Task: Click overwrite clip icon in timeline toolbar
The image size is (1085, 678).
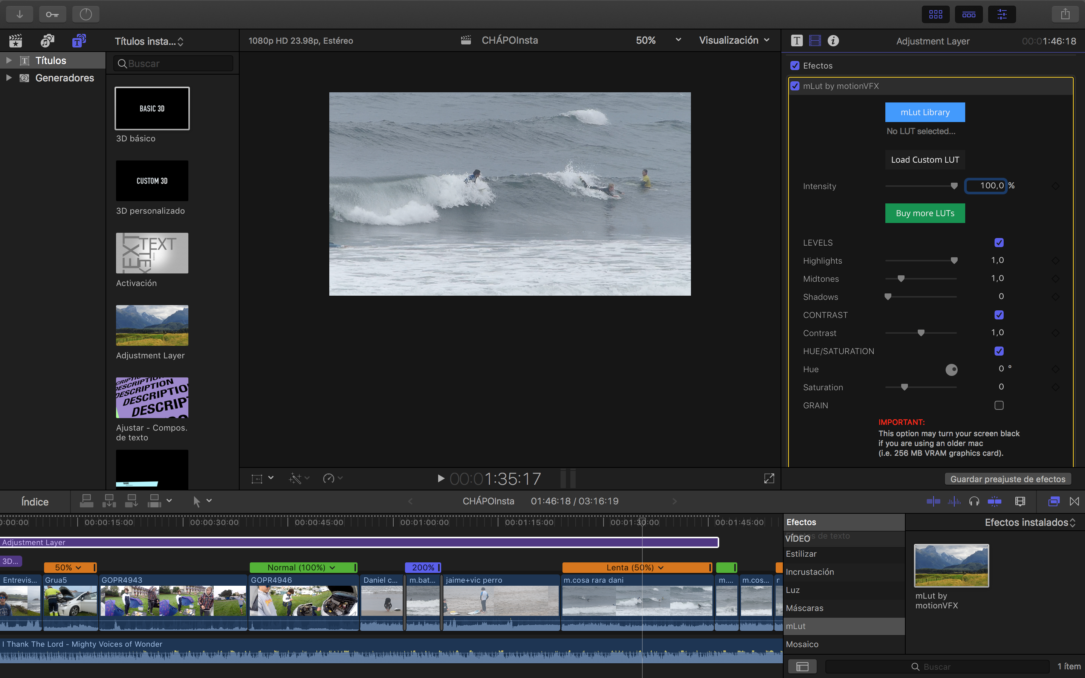Action: coord(154,501)
